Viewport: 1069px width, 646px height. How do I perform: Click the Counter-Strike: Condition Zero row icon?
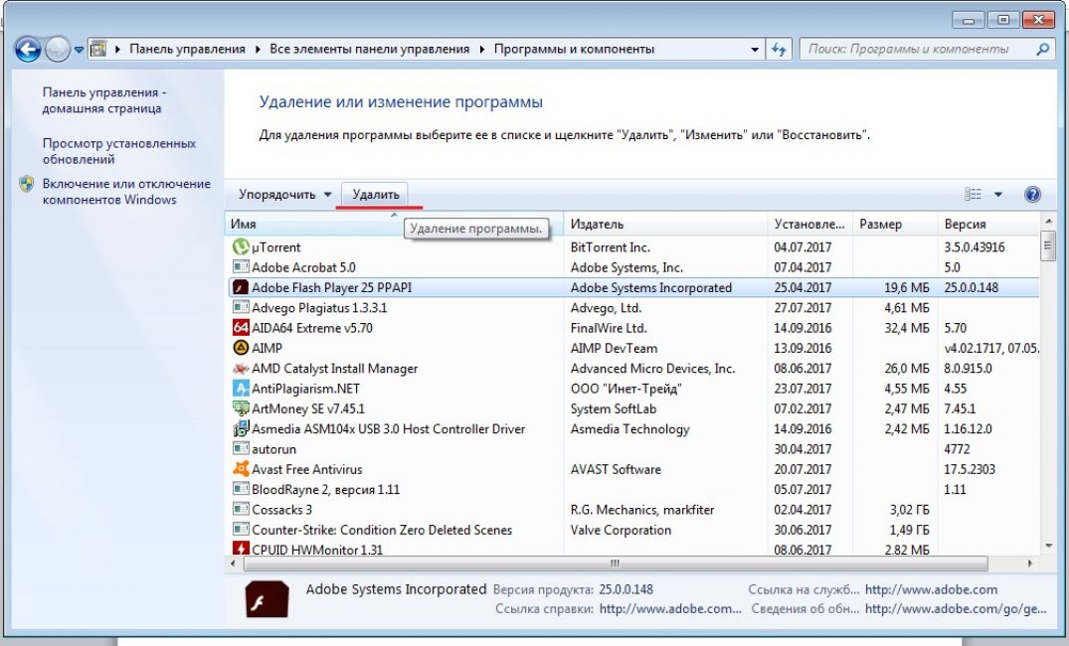(x=241, y=530)
